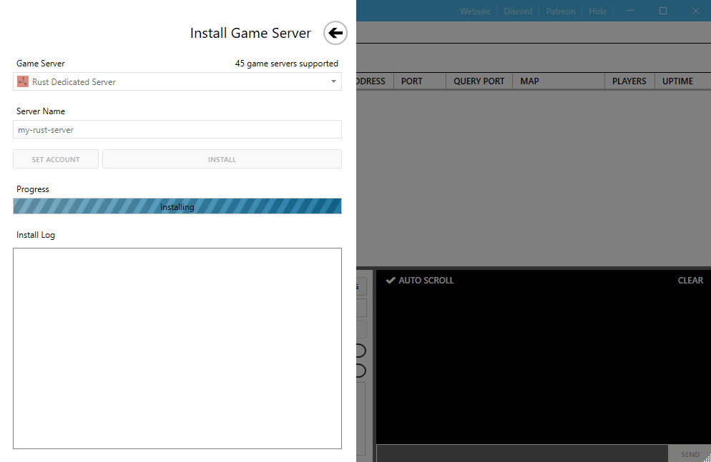Sort by the QUERY PORT column header

click(x=479, y=81)
